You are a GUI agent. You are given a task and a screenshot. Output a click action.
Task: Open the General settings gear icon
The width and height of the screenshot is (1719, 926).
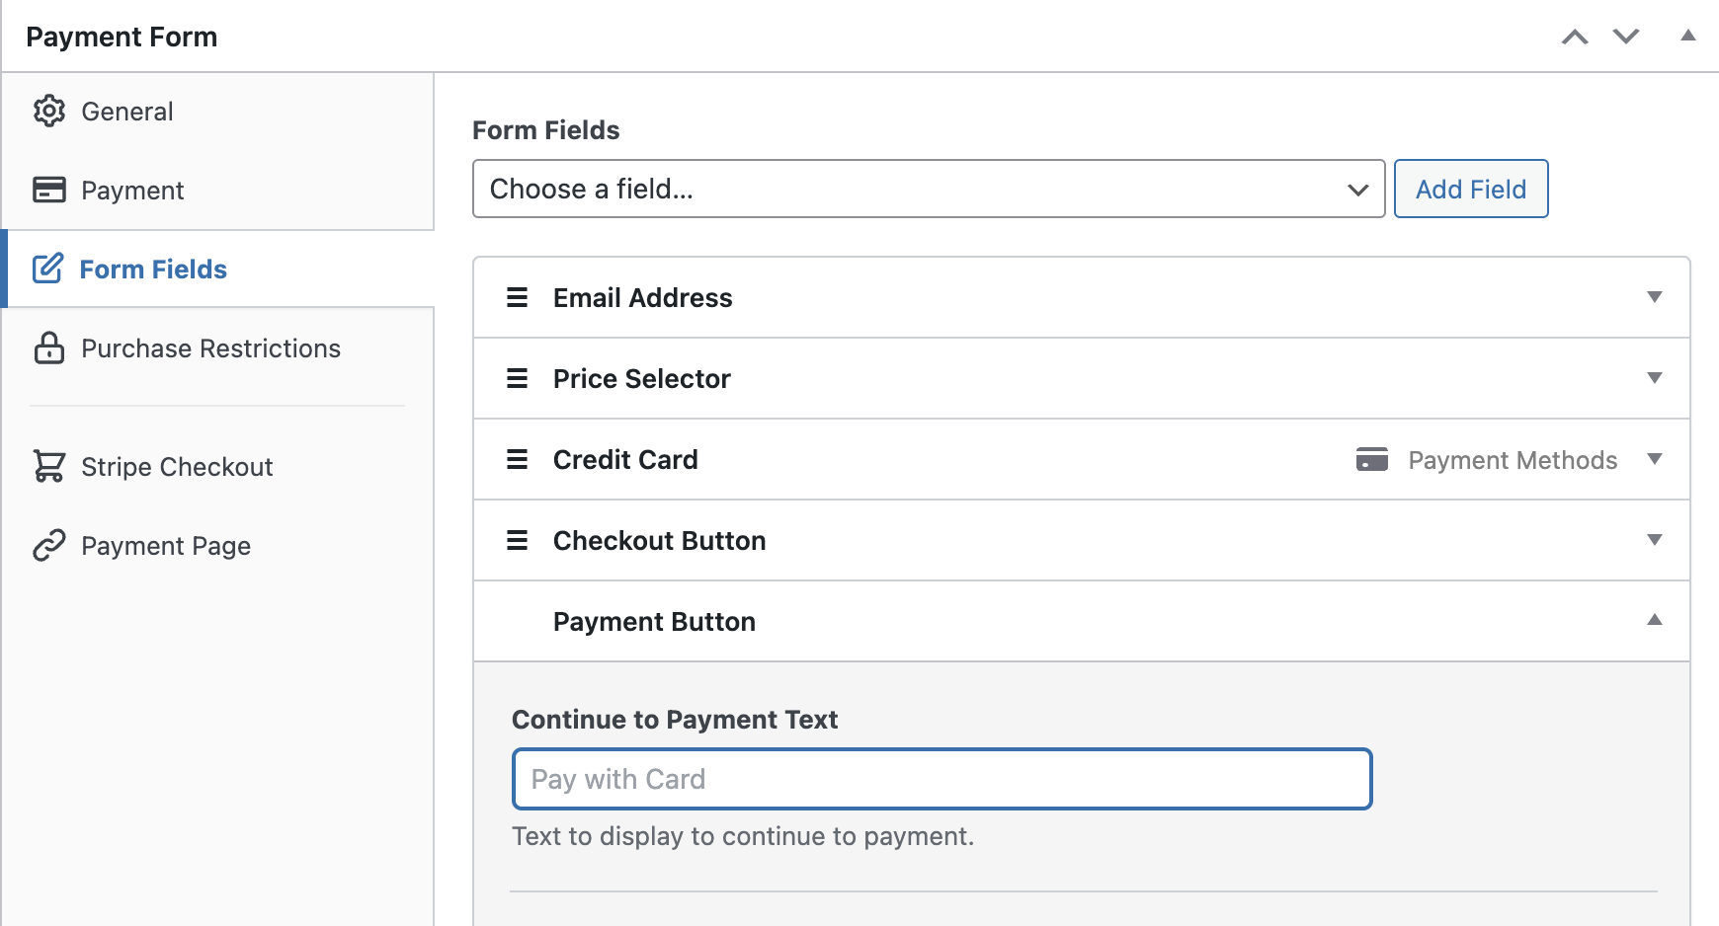tap(49, 111)
